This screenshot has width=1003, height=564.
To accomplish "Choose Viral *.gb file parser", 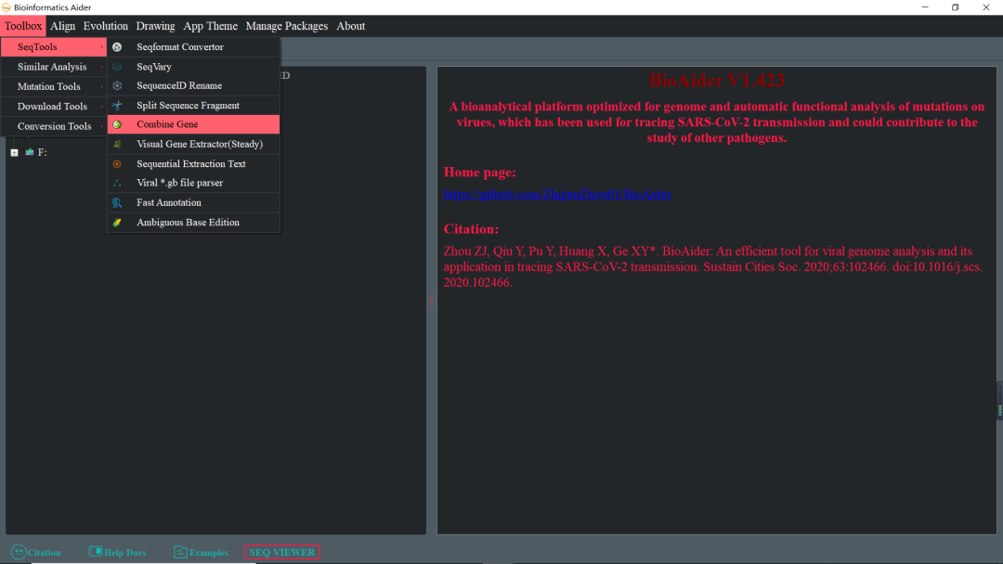I will (x=194, y=184).
